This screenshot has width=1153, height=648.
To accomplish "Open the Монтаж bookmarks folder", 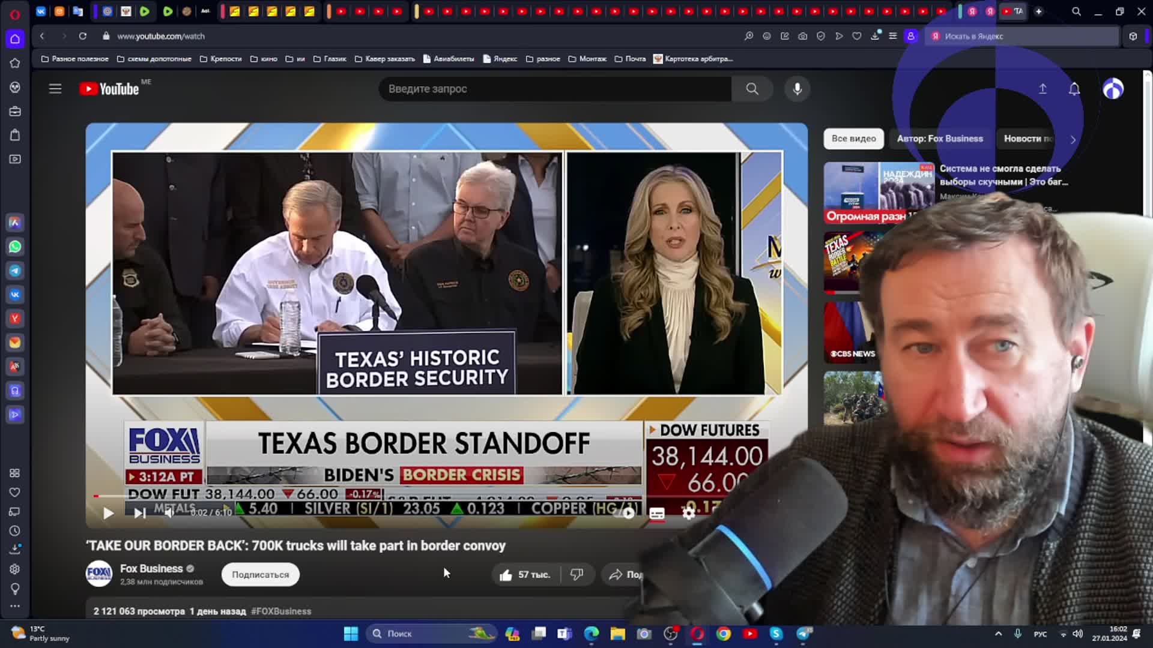I will 587,59.
